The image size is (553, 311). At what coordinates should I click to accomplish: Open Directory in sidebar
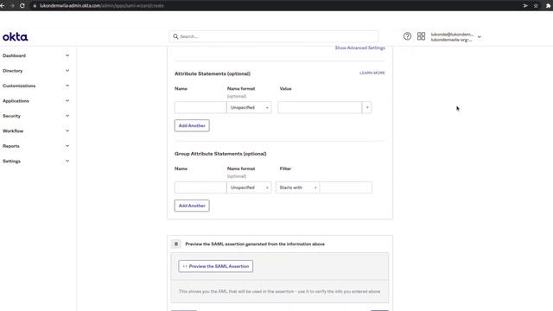click(x=13, y=71)
